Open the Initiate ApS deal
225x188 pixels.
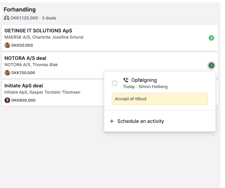pos(23,86)
